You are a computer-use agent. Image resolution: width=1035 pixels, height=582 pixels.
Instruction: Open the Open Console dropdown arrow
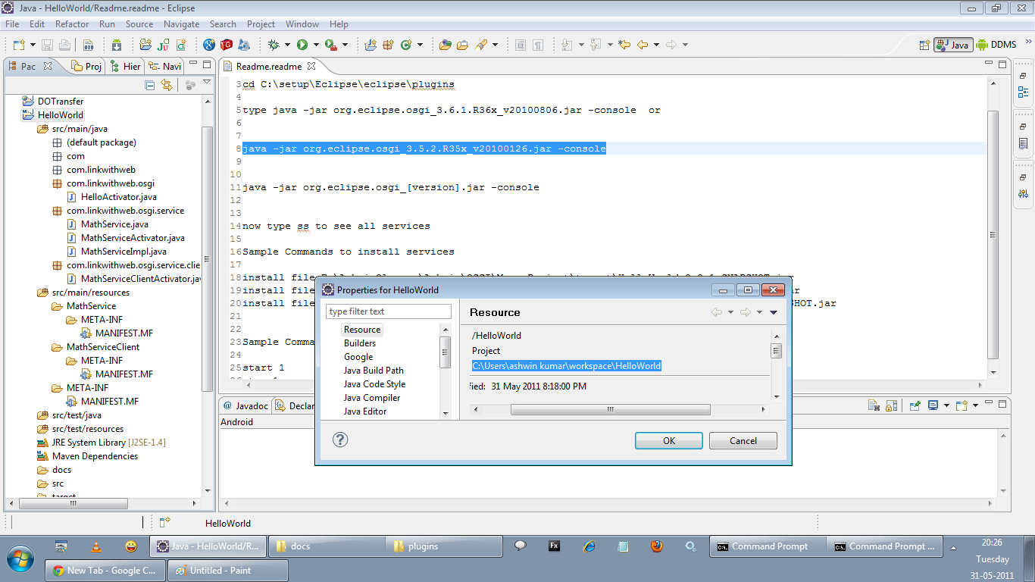(x=976, y=405)
